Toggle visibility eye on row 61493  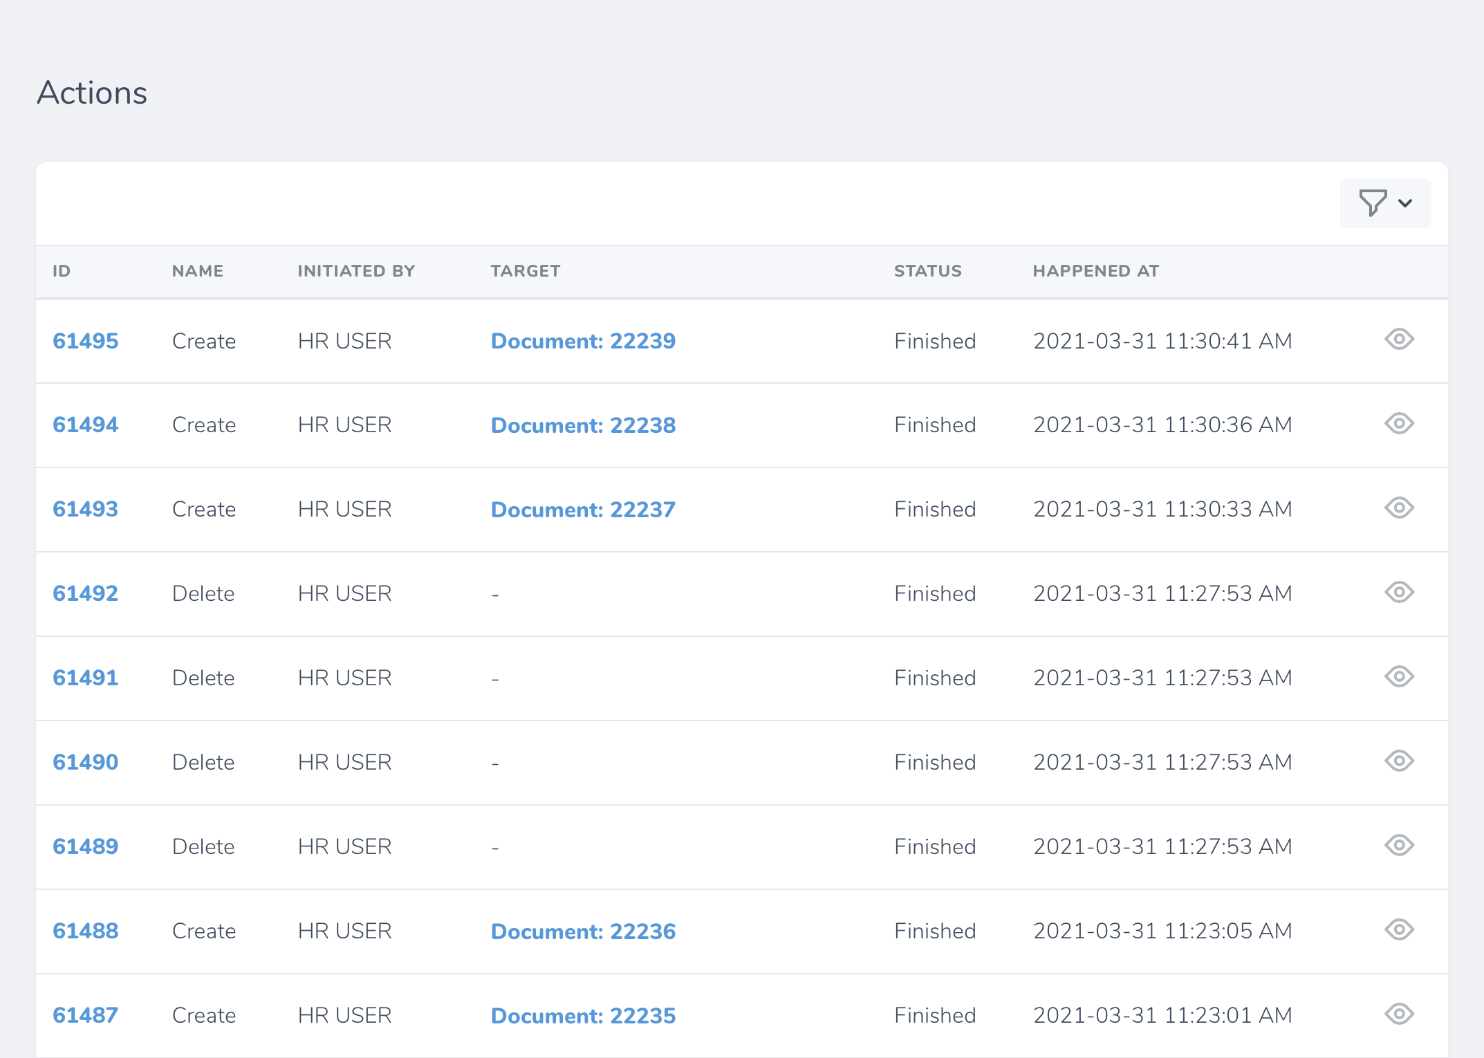tap(1398, 508)
